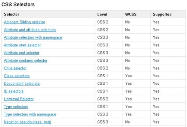
Task: Open the Type selectors link
Action: click(17, 106)
